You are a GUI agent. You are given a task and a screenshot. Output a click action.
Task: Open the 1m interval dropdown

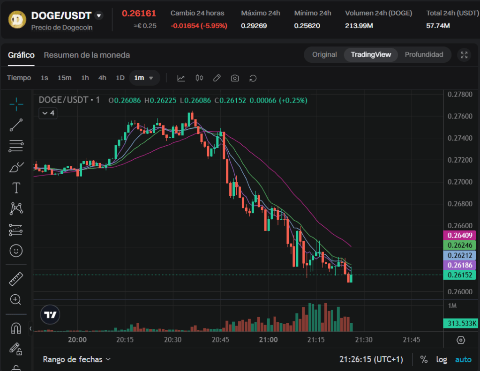[144, 78]
